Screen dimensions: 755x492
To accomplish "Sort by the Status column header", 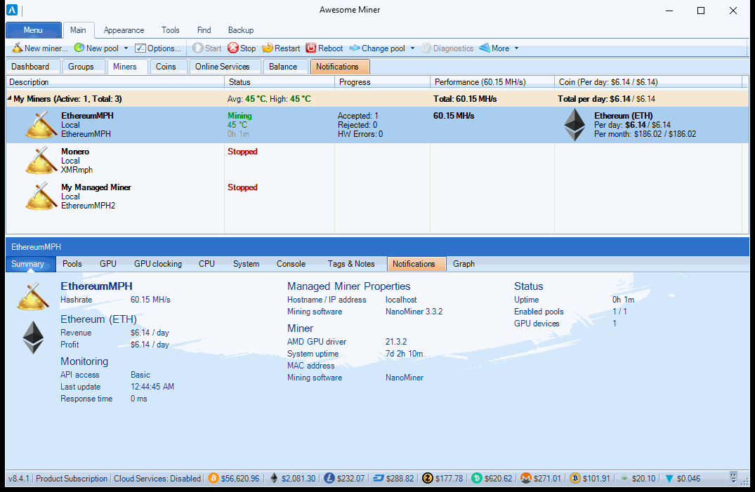I will (280, 82).
